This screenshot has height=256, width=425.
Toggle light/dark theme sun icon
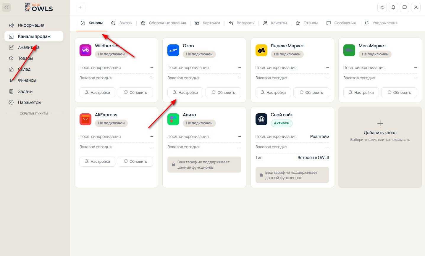click(x=382, y=7)
